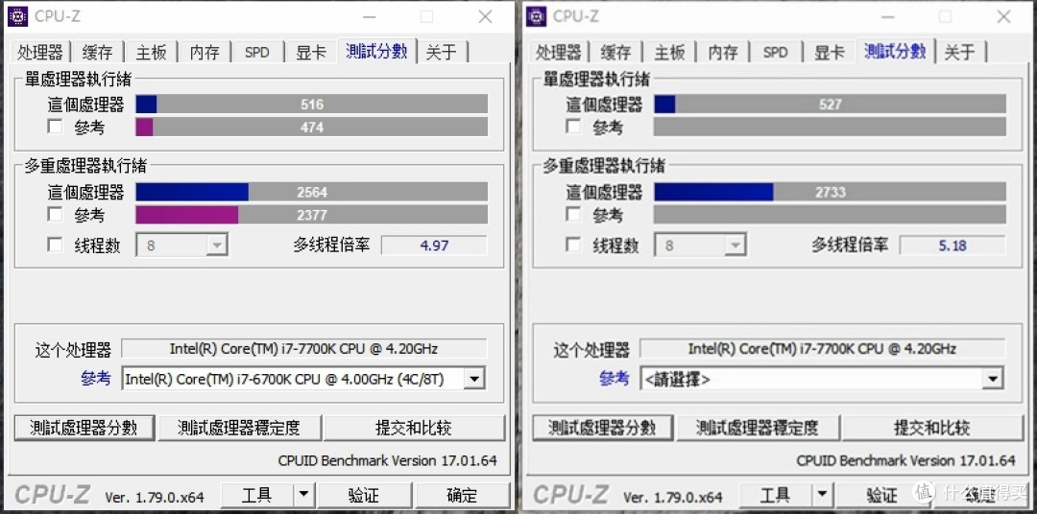Open 关于 tab in right window
Image resolution: width=1037 pixels, height=514 pixels.
(x=959, y=52)
